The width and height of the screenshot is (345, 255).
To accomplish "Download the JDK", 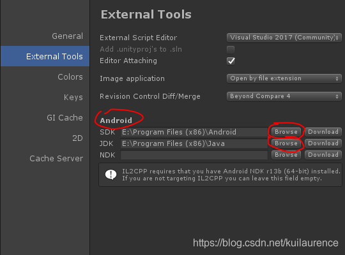I will coord(323,143).
